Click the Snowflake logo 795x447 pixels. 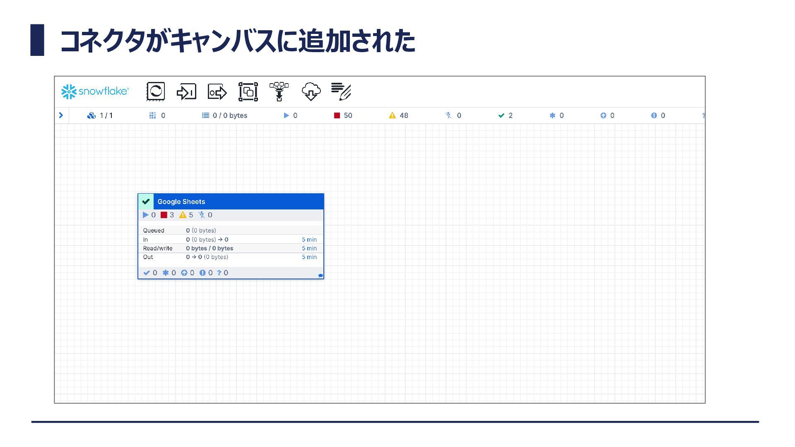click(95, 91)
